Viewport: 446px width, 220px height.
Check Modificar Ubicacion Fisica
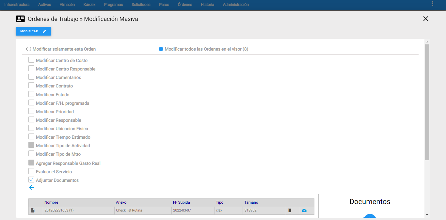click(x=31, y=128)
